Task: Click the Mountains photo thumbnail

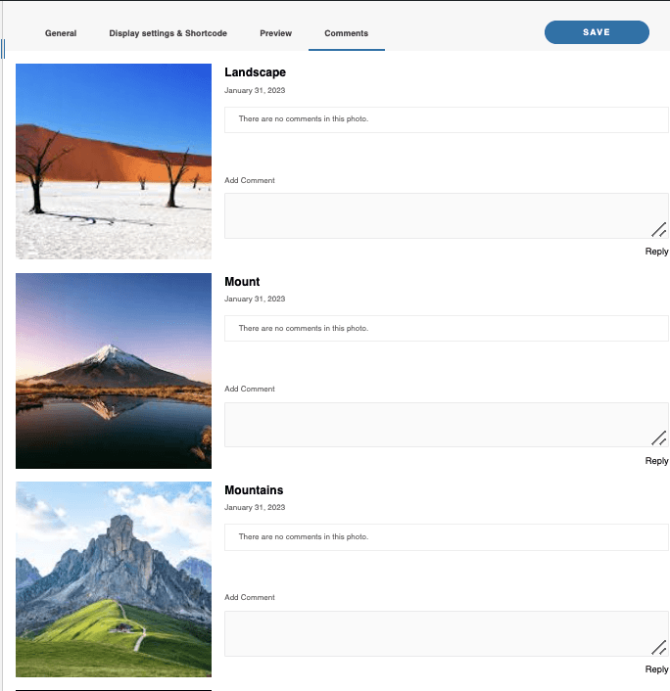Action: (x=114, y=579)
